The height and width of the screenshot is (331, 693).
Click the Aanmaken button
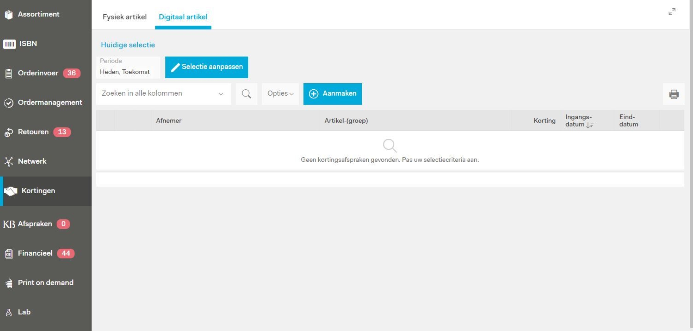[x=332, y=94]
